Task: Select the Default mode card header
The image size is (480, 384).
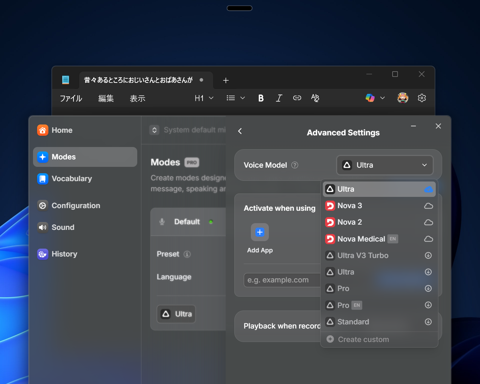Action: [188, 222]
